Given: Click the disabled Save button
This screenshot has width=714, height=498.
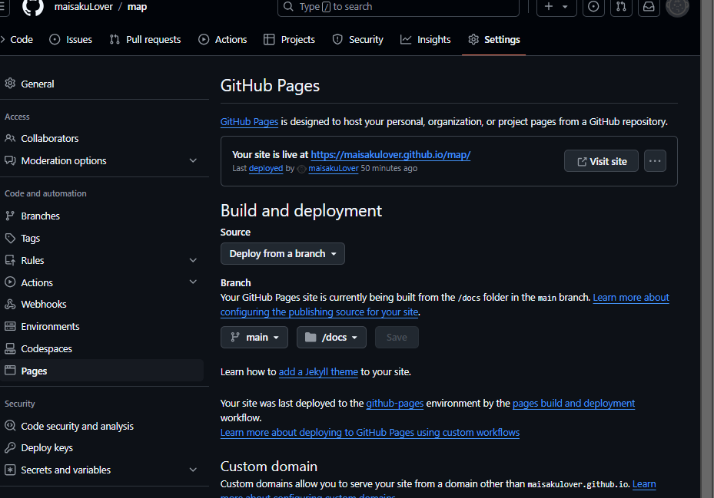Looking at the screenshot, I should tap(397, 338).
